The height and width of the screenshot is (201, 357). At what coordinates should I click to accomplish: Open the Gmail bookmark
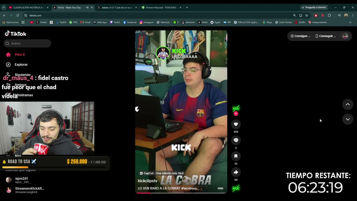(x=85, y=22)
